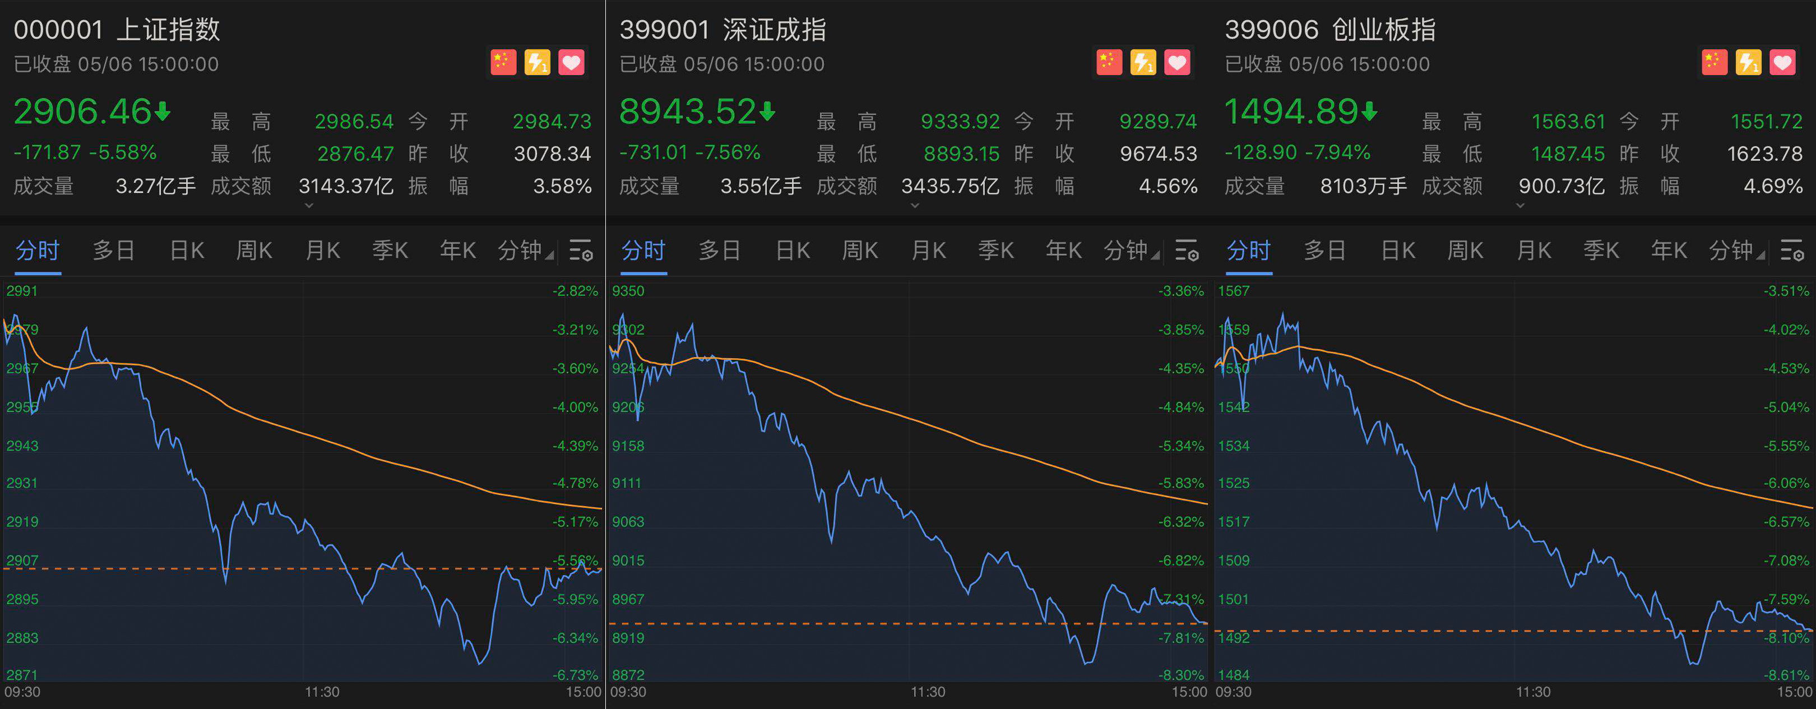
Task: Select 年K tab in 创业板指 panel
Action: pos(1669,250)
